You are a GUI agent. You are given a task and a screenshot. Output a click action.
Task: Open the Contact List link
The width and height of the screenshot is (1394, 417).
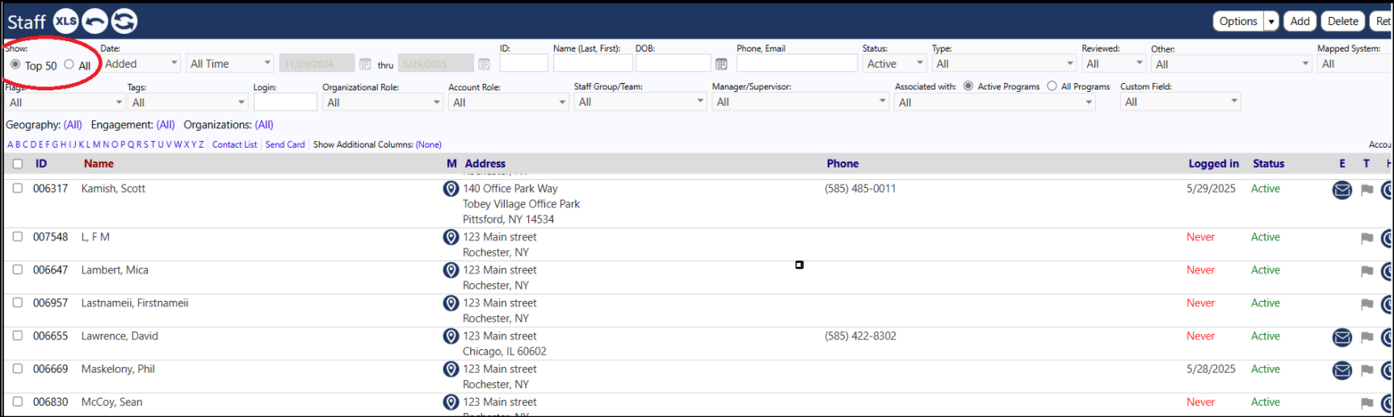click(234, 144)
